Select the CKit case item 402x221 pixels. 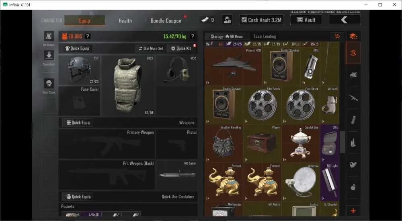click(330, 143)
